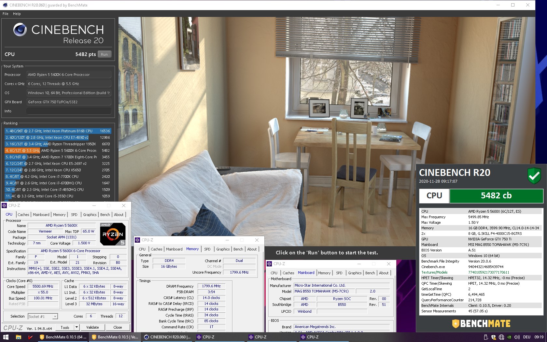The height and width of the screenshot is (342, 547).
Task: Open Graphics tab in the CPU-Z window showing the Mainboard tab
Action: click(355, 273)
